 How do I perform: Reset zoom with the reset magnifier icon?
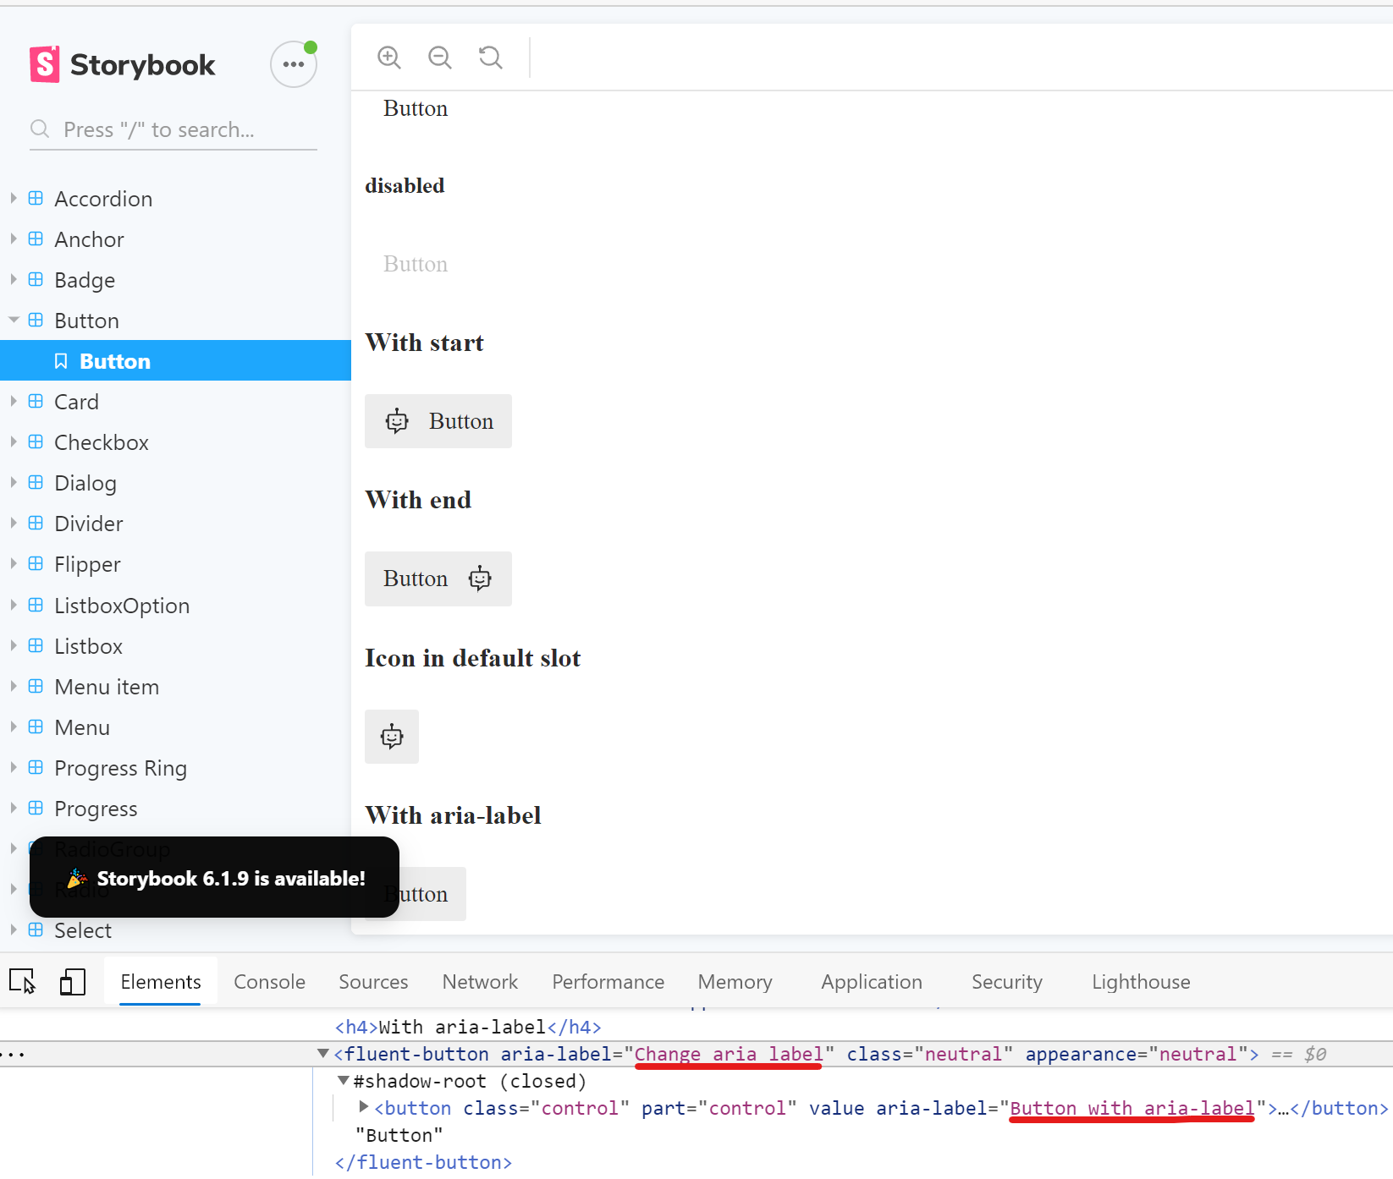(491, 58)
